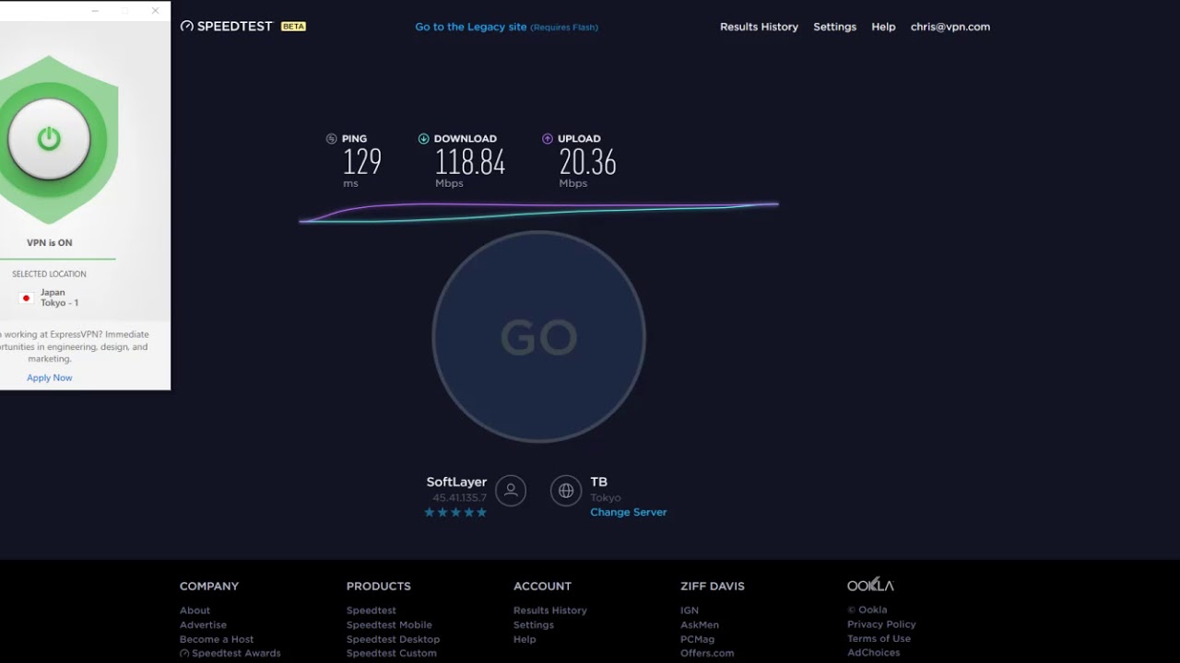1180x663 pixels.
Task: Open Results History footer link under Account
Action: pyautogui.click(x=550, y=611)
